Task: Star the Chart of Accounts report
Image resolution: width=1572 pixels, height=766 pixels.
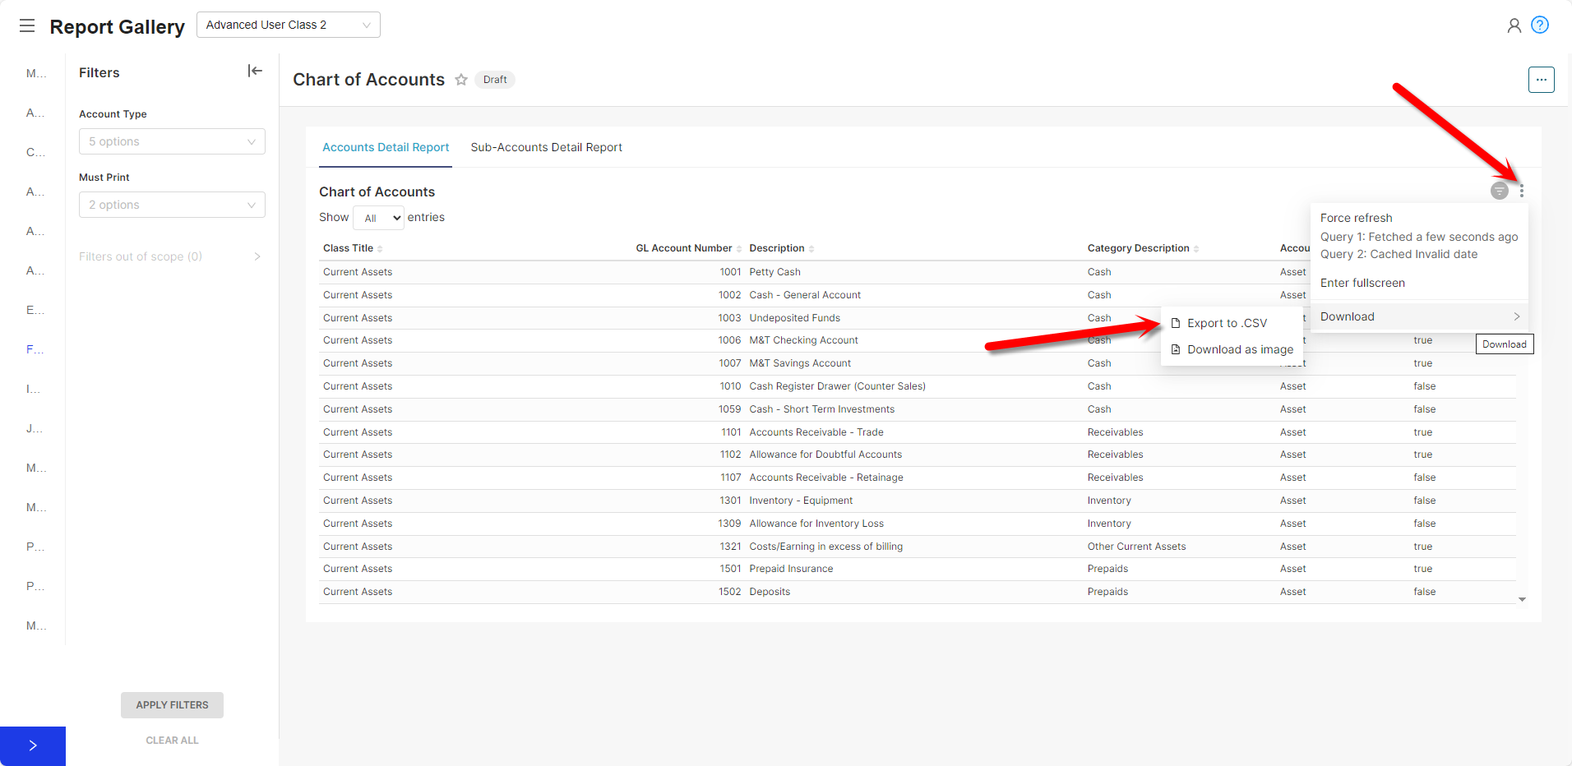Action: click(x=461, y=80)
